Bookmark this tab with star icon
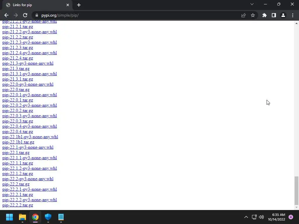Screen dimensions: 299x224 (253, 15)
